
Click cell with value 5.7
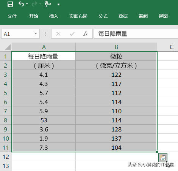[44, 93]
